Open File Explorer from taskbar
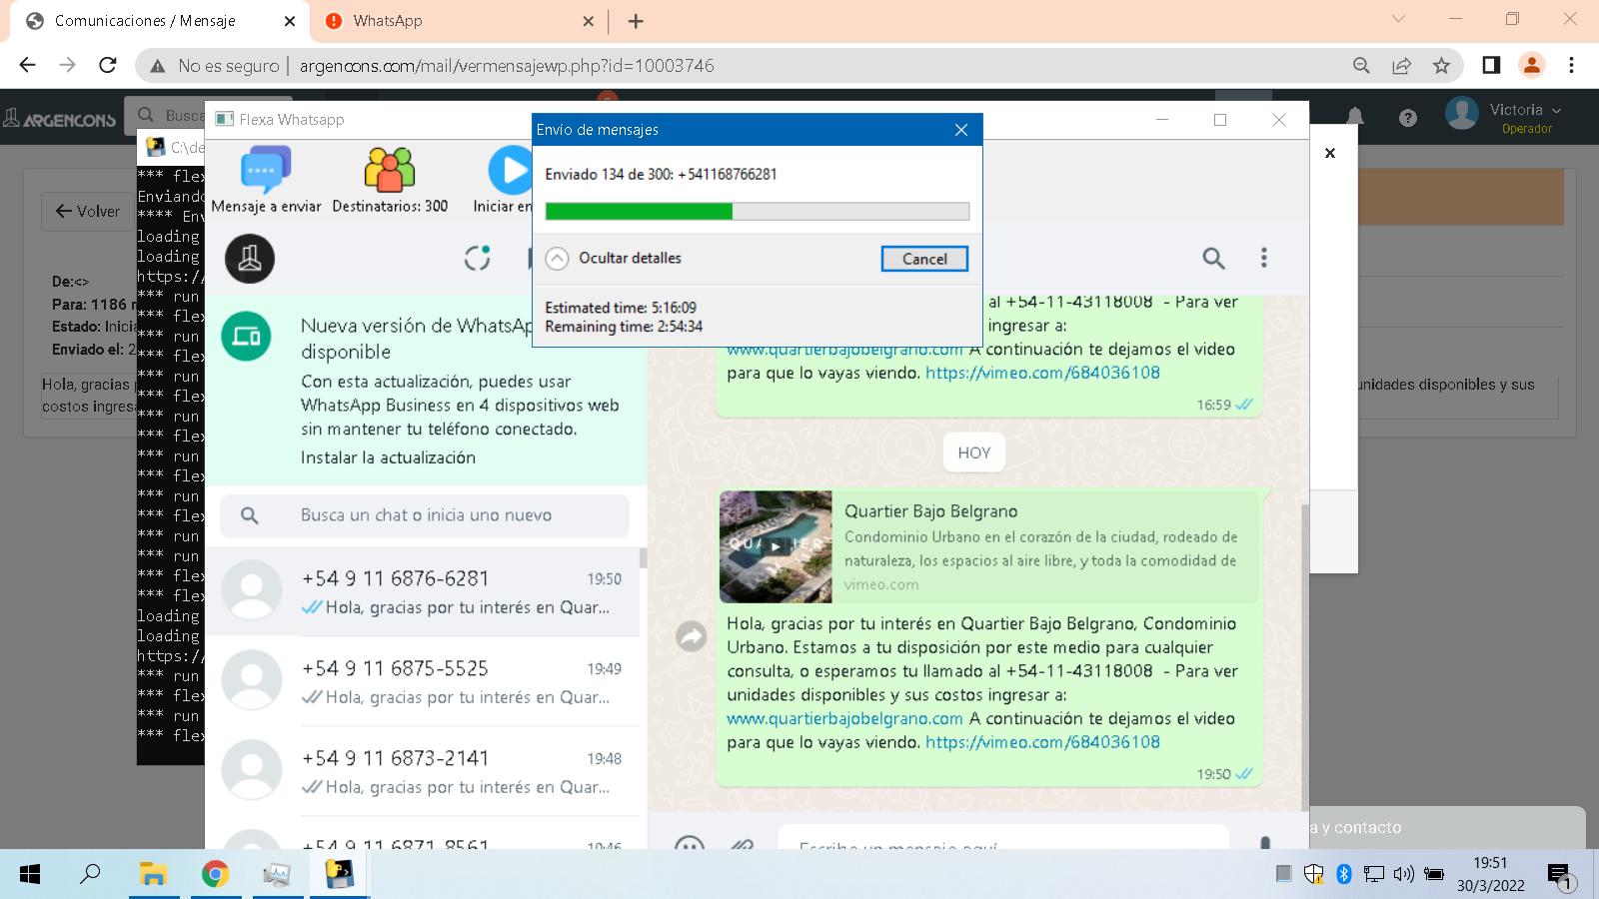This screenshot has height=899, width=1599. coord(153,875)
